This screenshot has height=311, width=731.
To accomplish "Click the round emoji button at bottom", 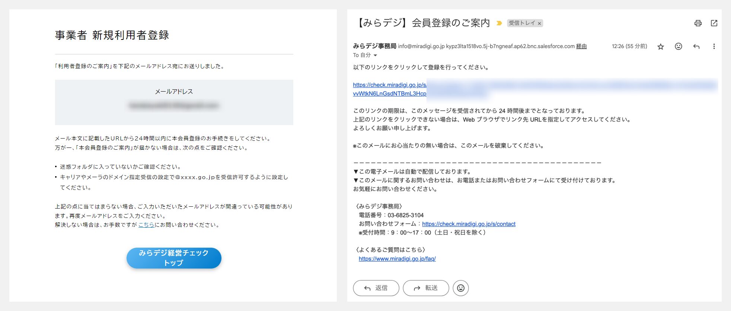I will point(460,288).
